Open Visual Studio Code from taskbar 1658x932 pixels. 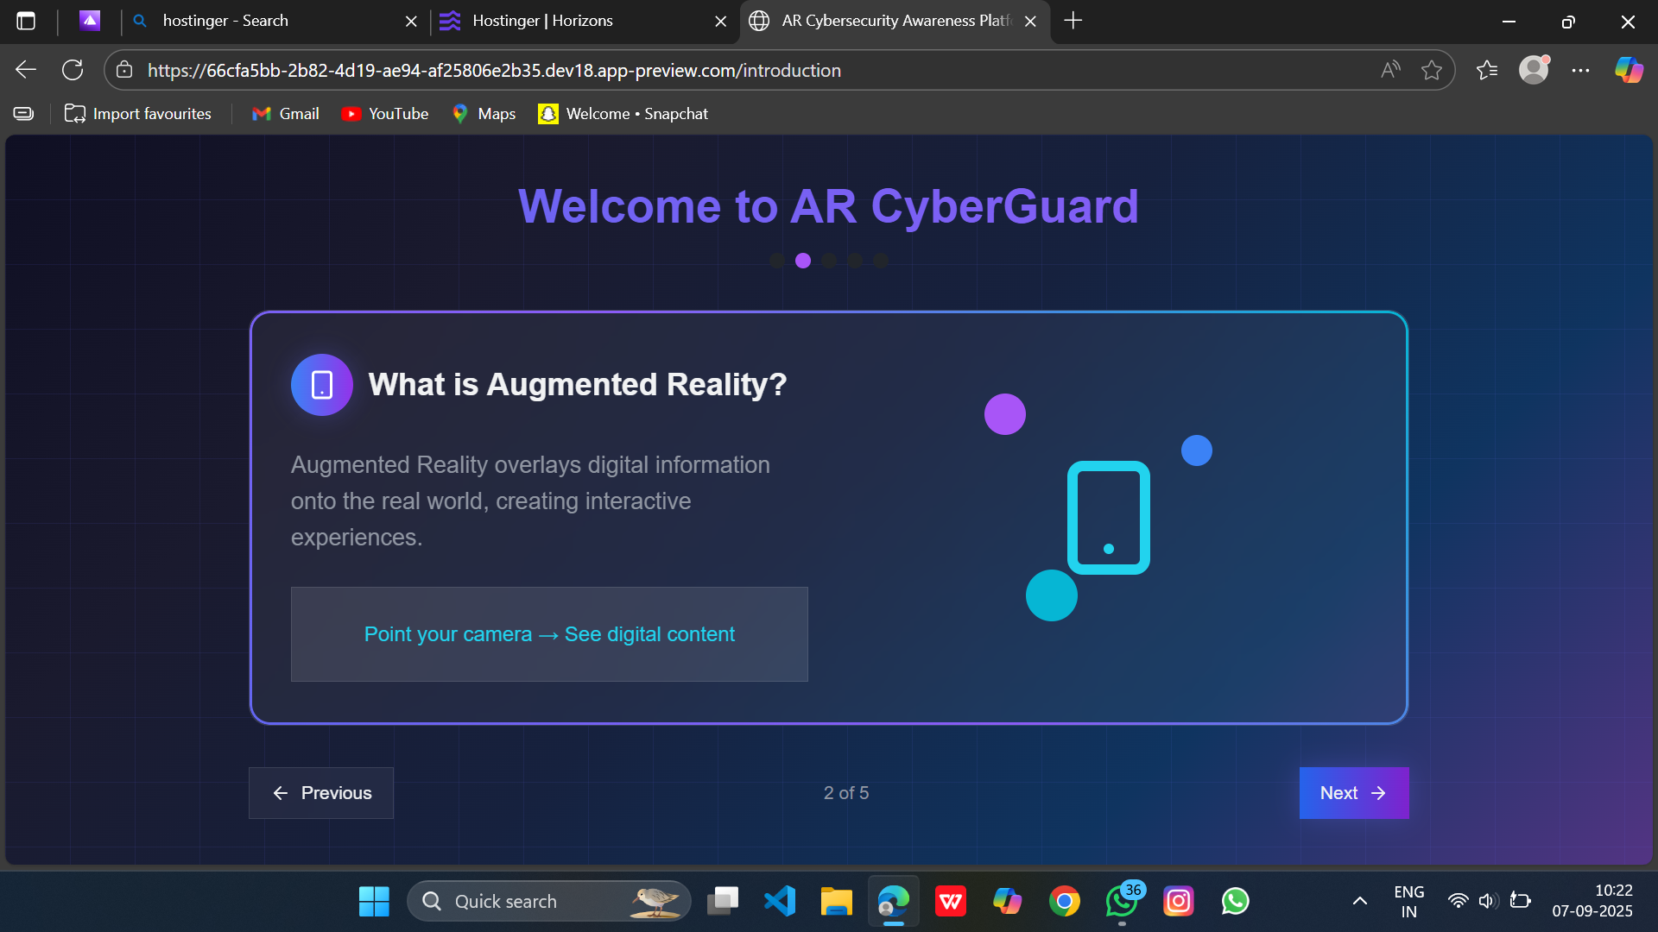click(779, 901)
